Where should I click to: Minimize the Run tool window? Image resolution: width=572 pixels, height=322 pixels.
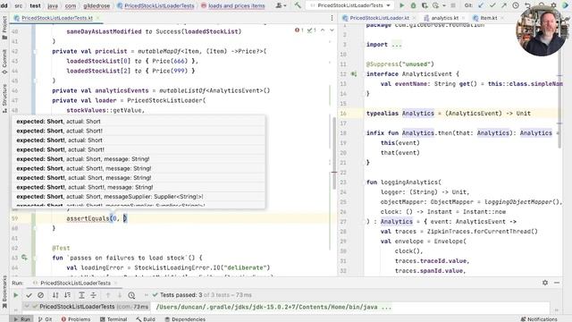pyautogui.click(x=557, y=283)
